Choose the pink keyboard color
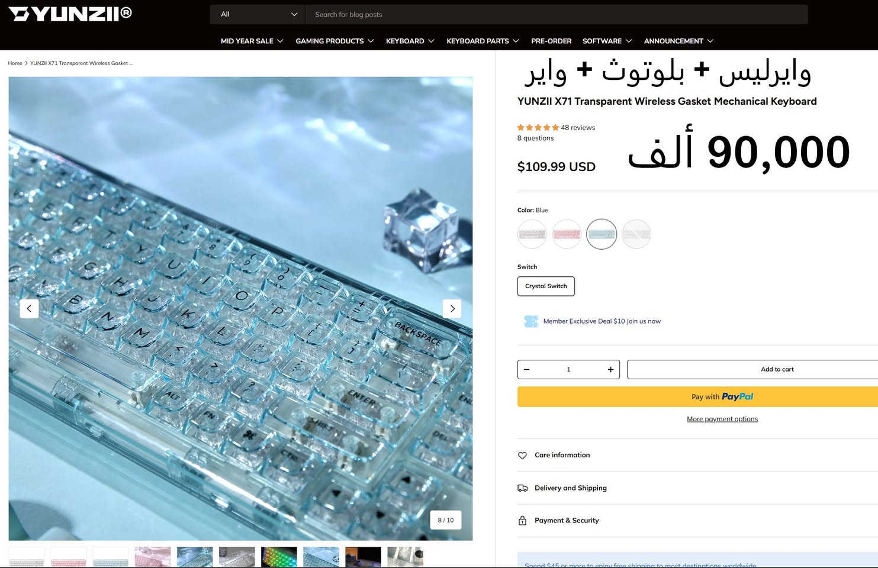The image size is (878, 568). pos(567,234)
